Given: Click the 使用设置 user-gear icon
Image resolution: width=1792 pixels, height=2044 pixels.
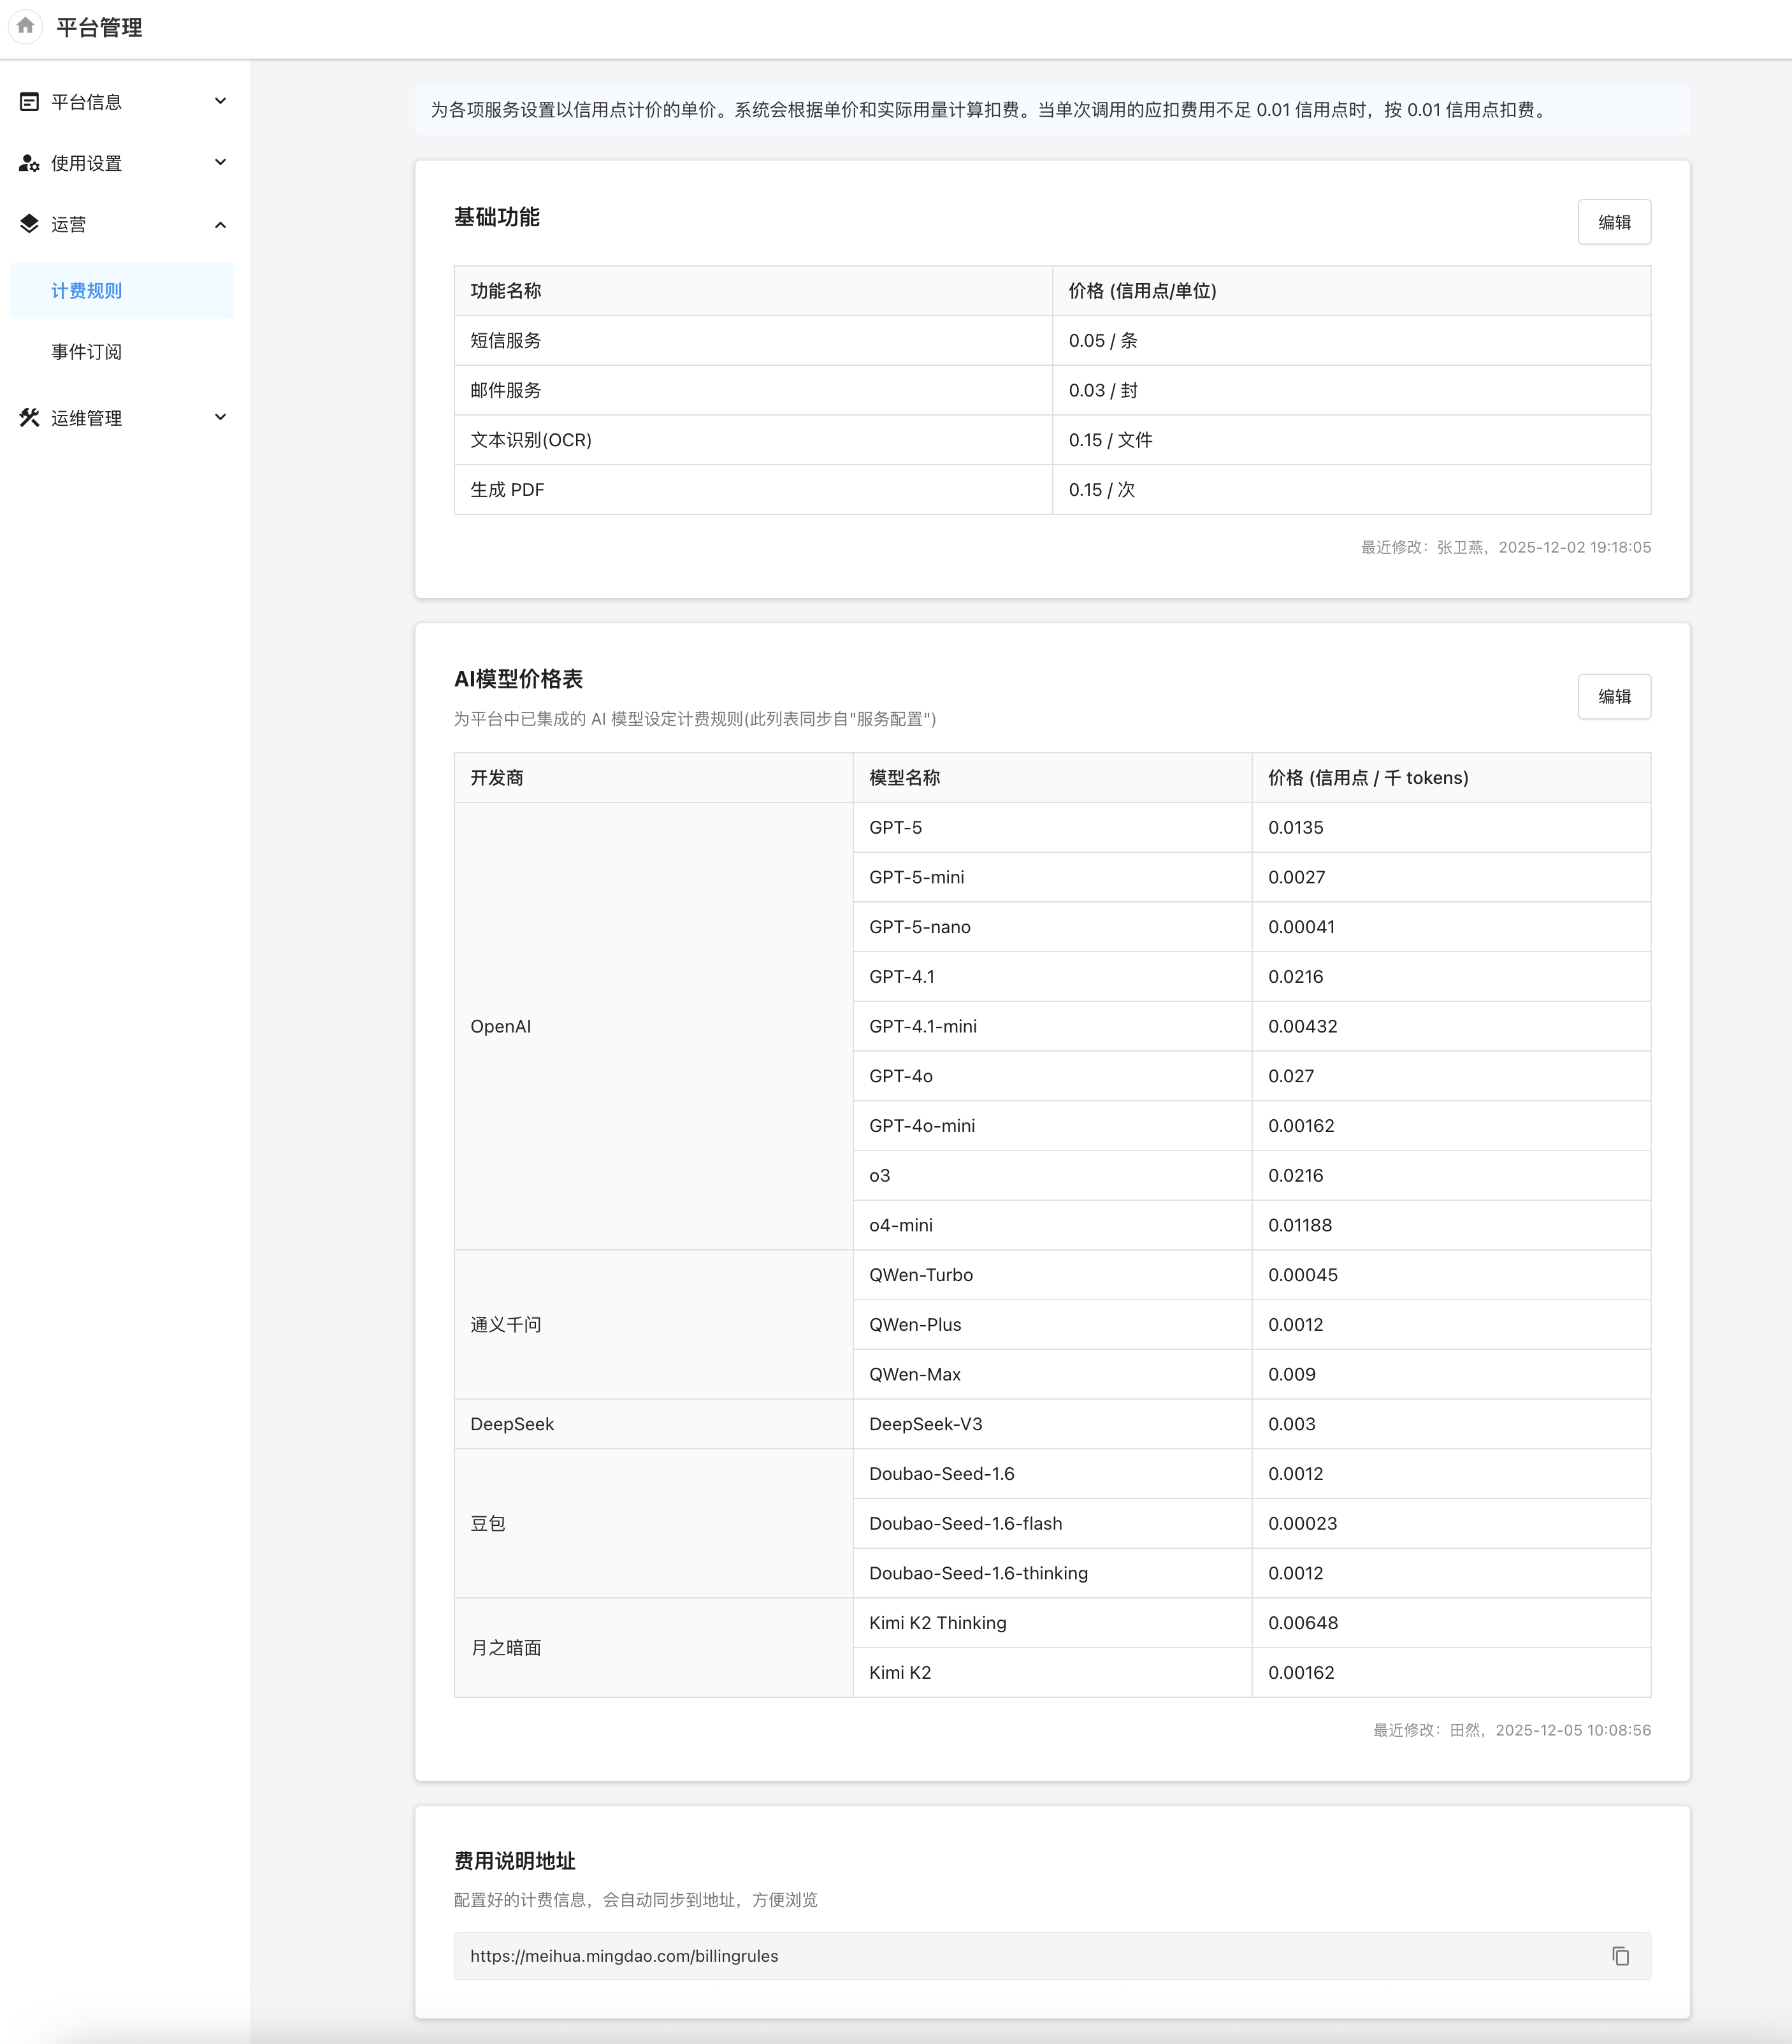Looking at the screenshot, I should coord(29,163).
